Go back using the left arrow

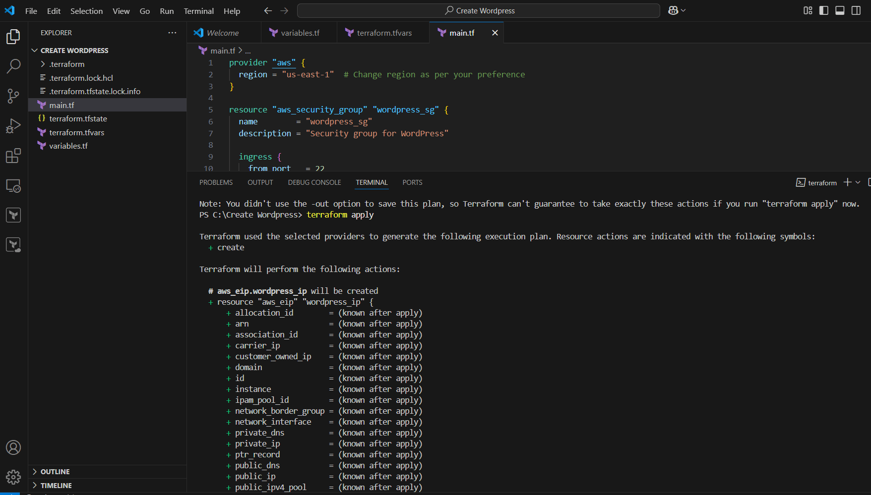pos(268,10)
